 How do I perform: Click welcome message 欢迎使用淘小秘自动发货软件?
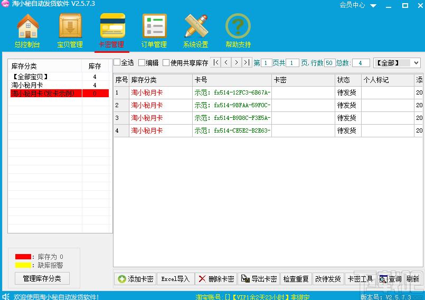point(56,297)
